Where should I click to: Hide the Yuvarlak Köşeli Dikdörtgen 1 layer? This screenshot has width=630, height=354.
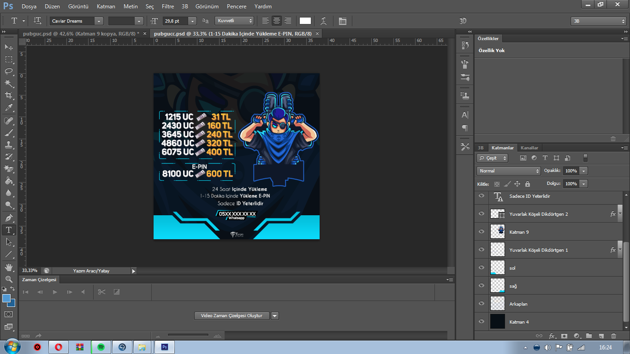[x=481, y=250]
